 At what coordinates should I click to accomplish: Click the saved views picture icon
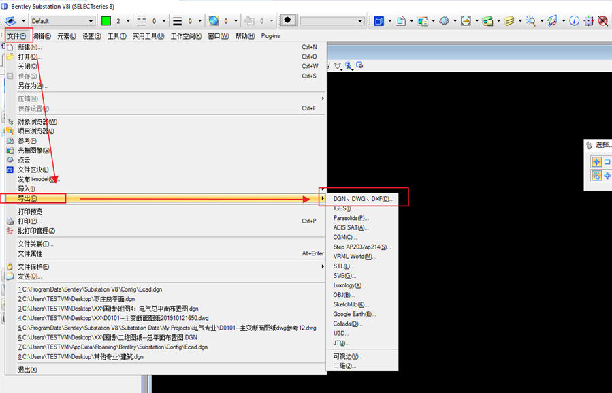pyautogui.click(x=466, y=20)
